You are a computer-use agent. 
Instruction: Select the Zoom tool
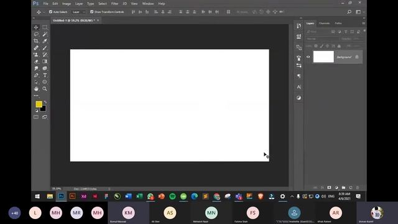coord(45,88)
